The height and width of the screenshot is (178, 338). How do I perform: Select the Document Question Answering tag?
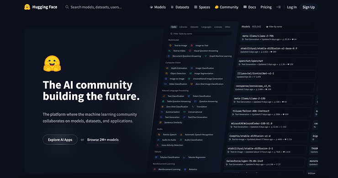[x=185, y=56]
